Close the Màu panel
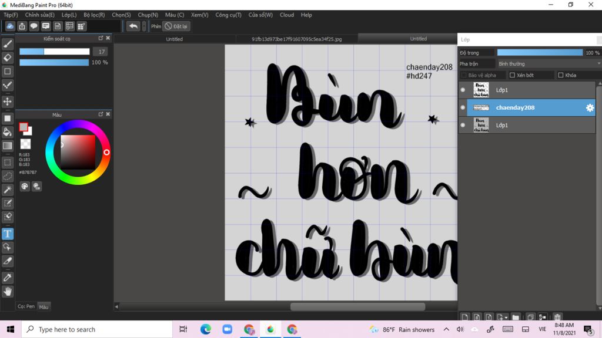602x338 pixels. click(x=108, y=114)
